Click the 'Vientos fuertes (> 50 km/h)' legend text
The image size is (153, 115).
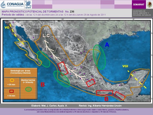[x=28, y=81]
